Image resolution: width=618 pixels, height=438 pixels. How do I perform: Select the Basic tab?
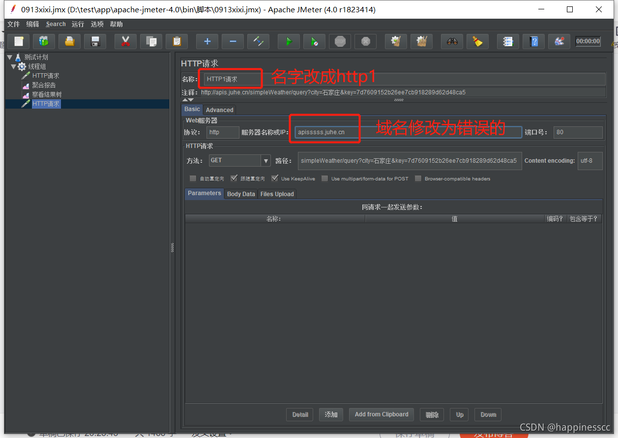[192, 109]
